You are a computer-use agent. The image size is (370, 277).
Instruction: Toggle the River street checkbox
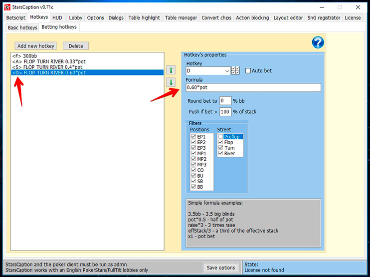coord(221,154)
